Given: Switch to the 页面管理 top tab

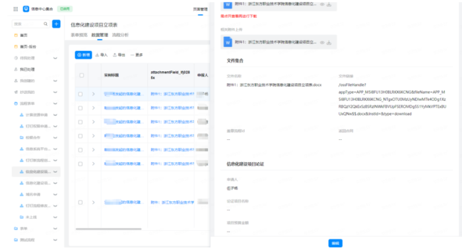Looking at the screenshot, I should (x=201, y=9).
